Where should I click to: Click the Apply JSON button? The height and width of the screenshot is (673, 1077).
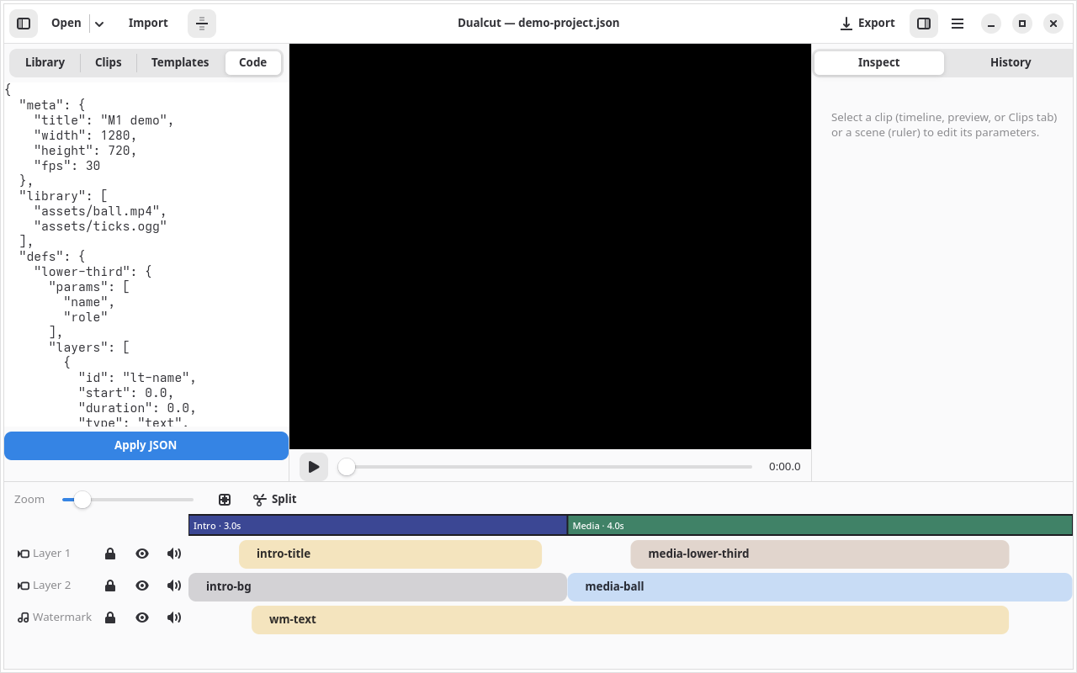[x=146, y=446]
